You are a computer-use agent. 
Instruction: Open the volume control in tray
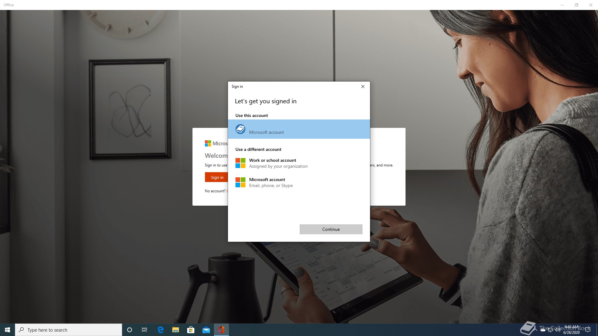558,330
